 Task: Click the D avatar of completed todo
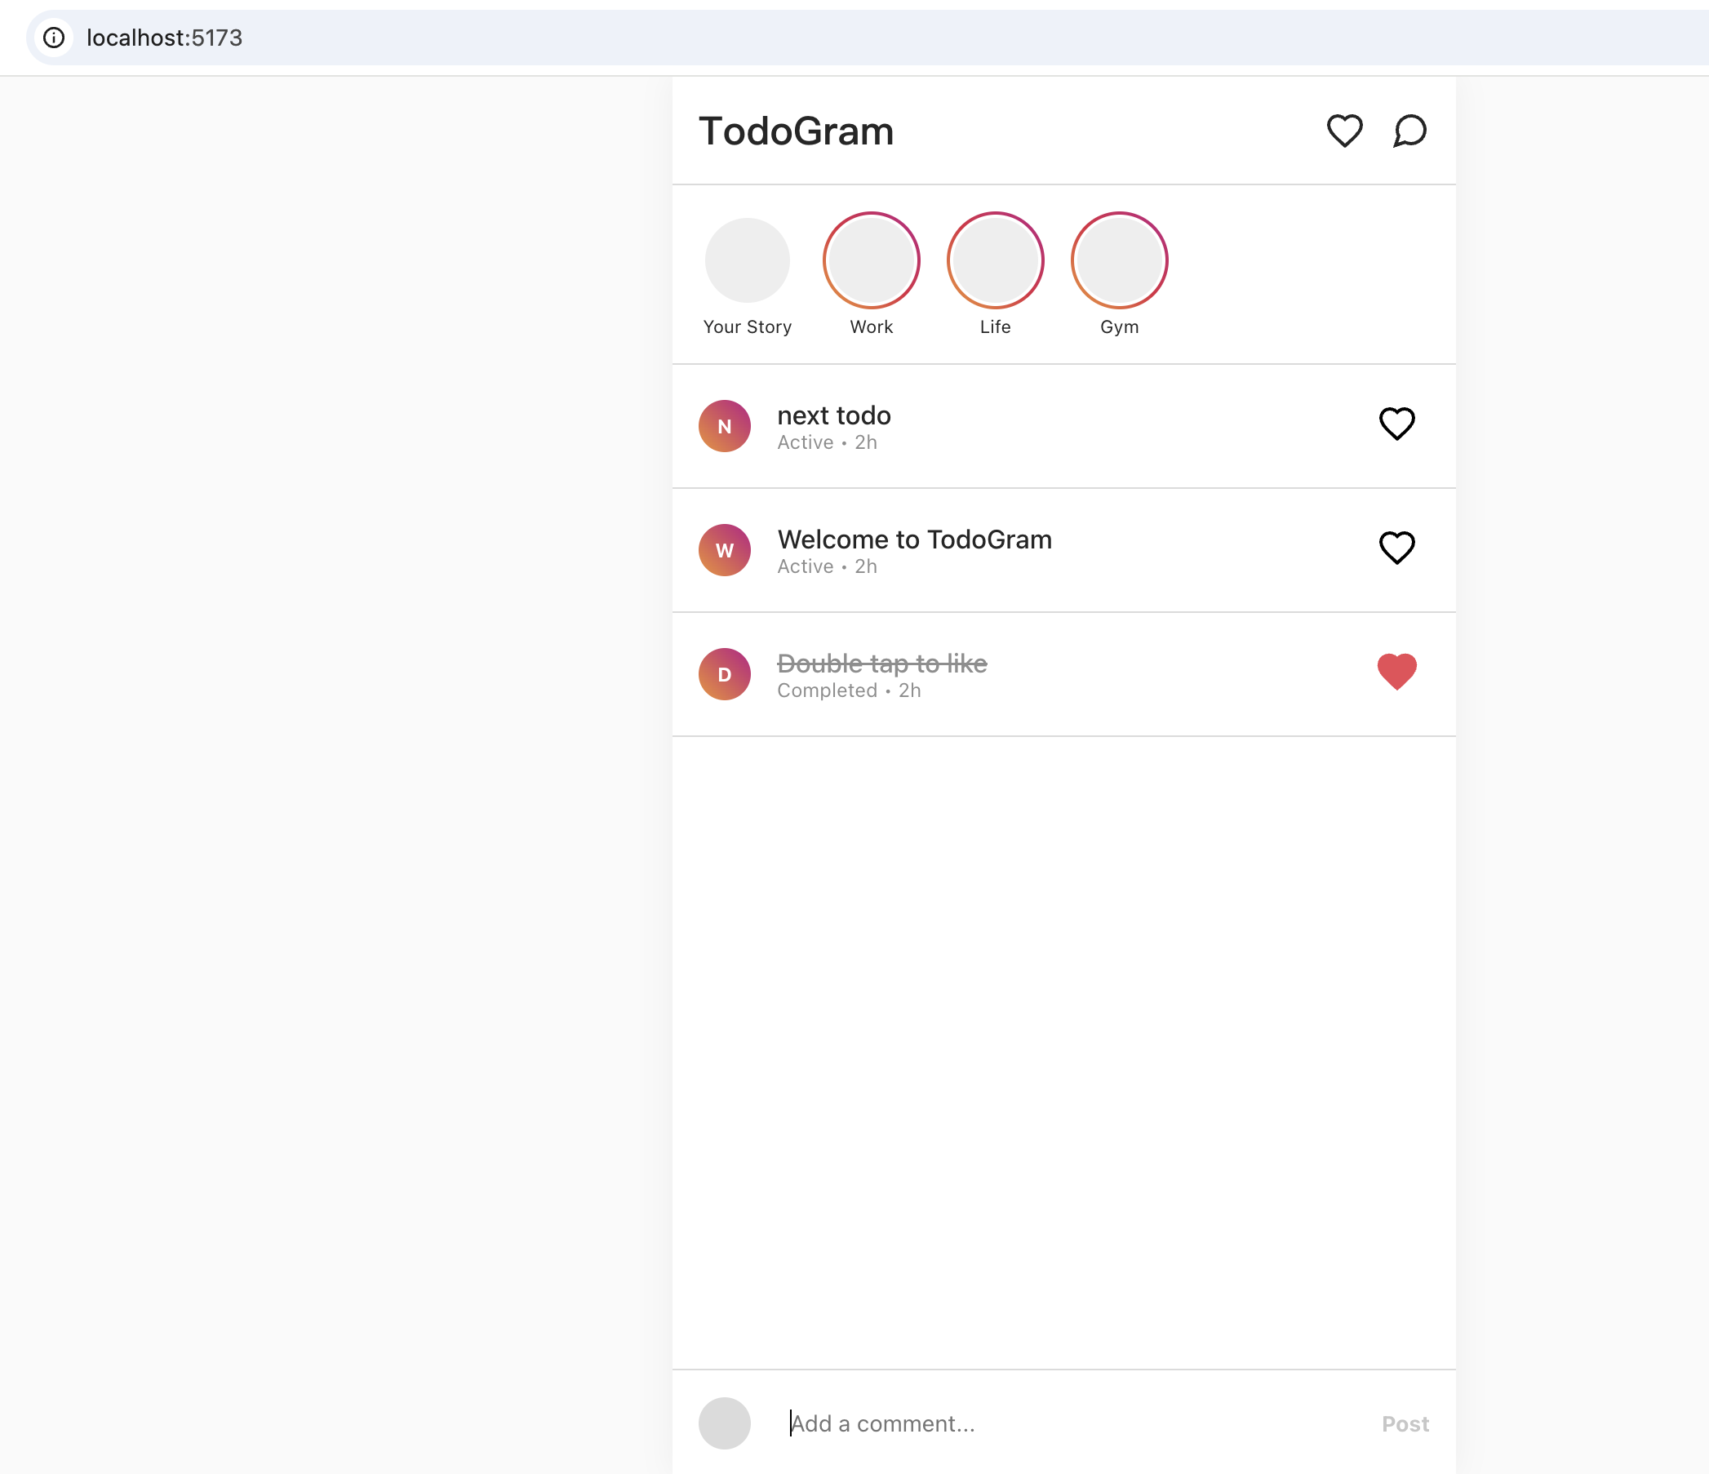[x=724, y=674]
